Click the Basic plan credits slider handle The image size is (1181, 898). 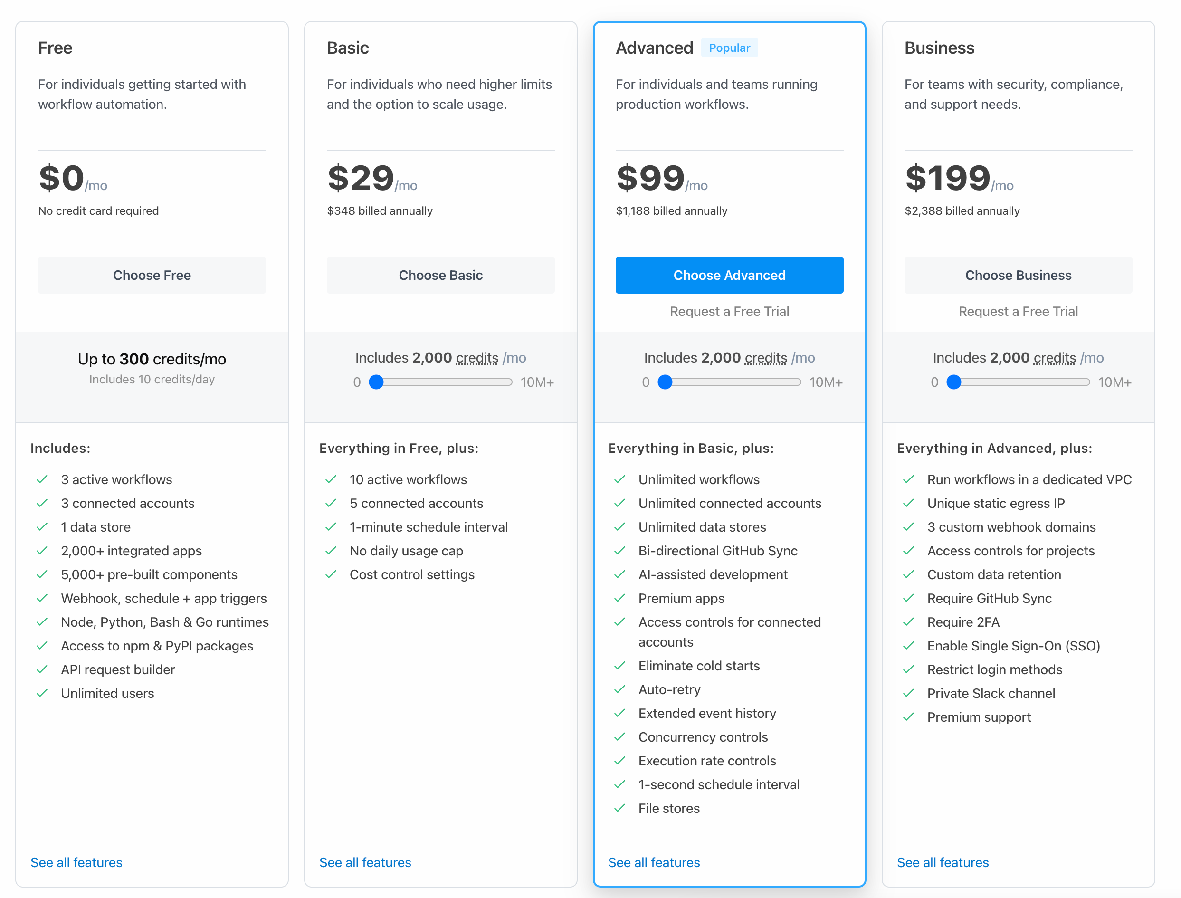[376, 382]
